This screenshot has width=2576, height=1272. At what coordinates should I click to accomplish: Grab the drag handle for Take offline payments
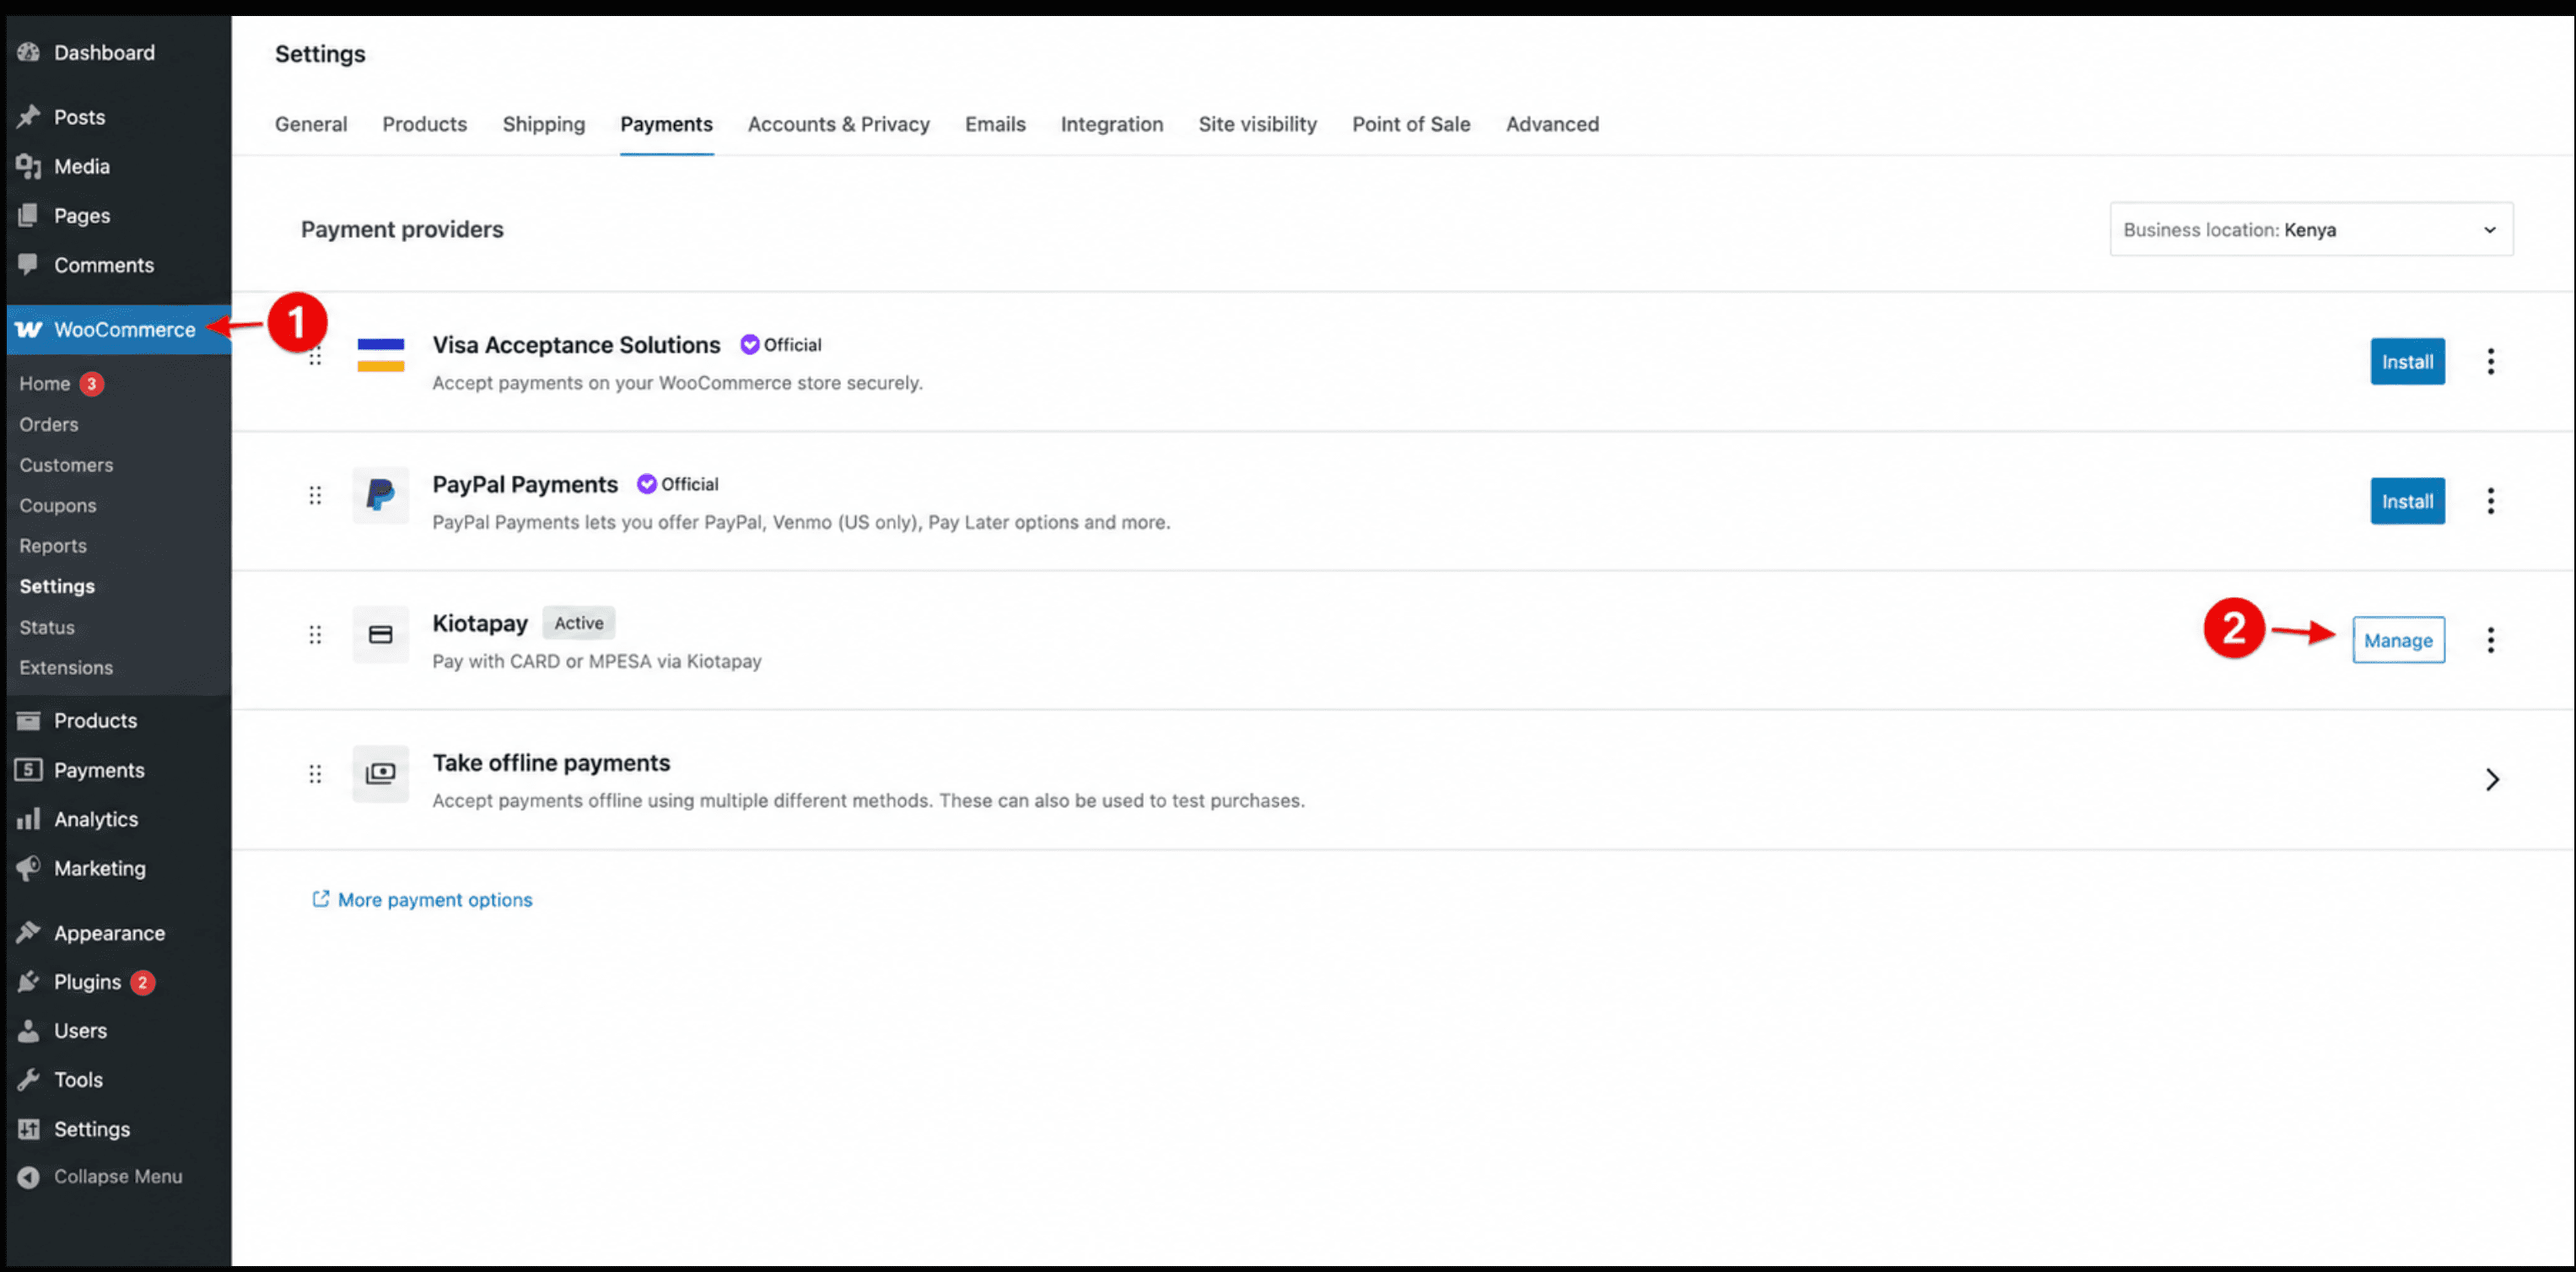point(315,773)
